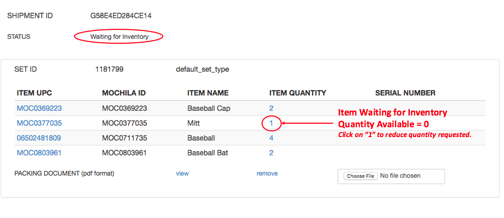Screen dimensions: 504x218
Task: Open the MOC0369223 item UPC link
Action: pos(39,108)
